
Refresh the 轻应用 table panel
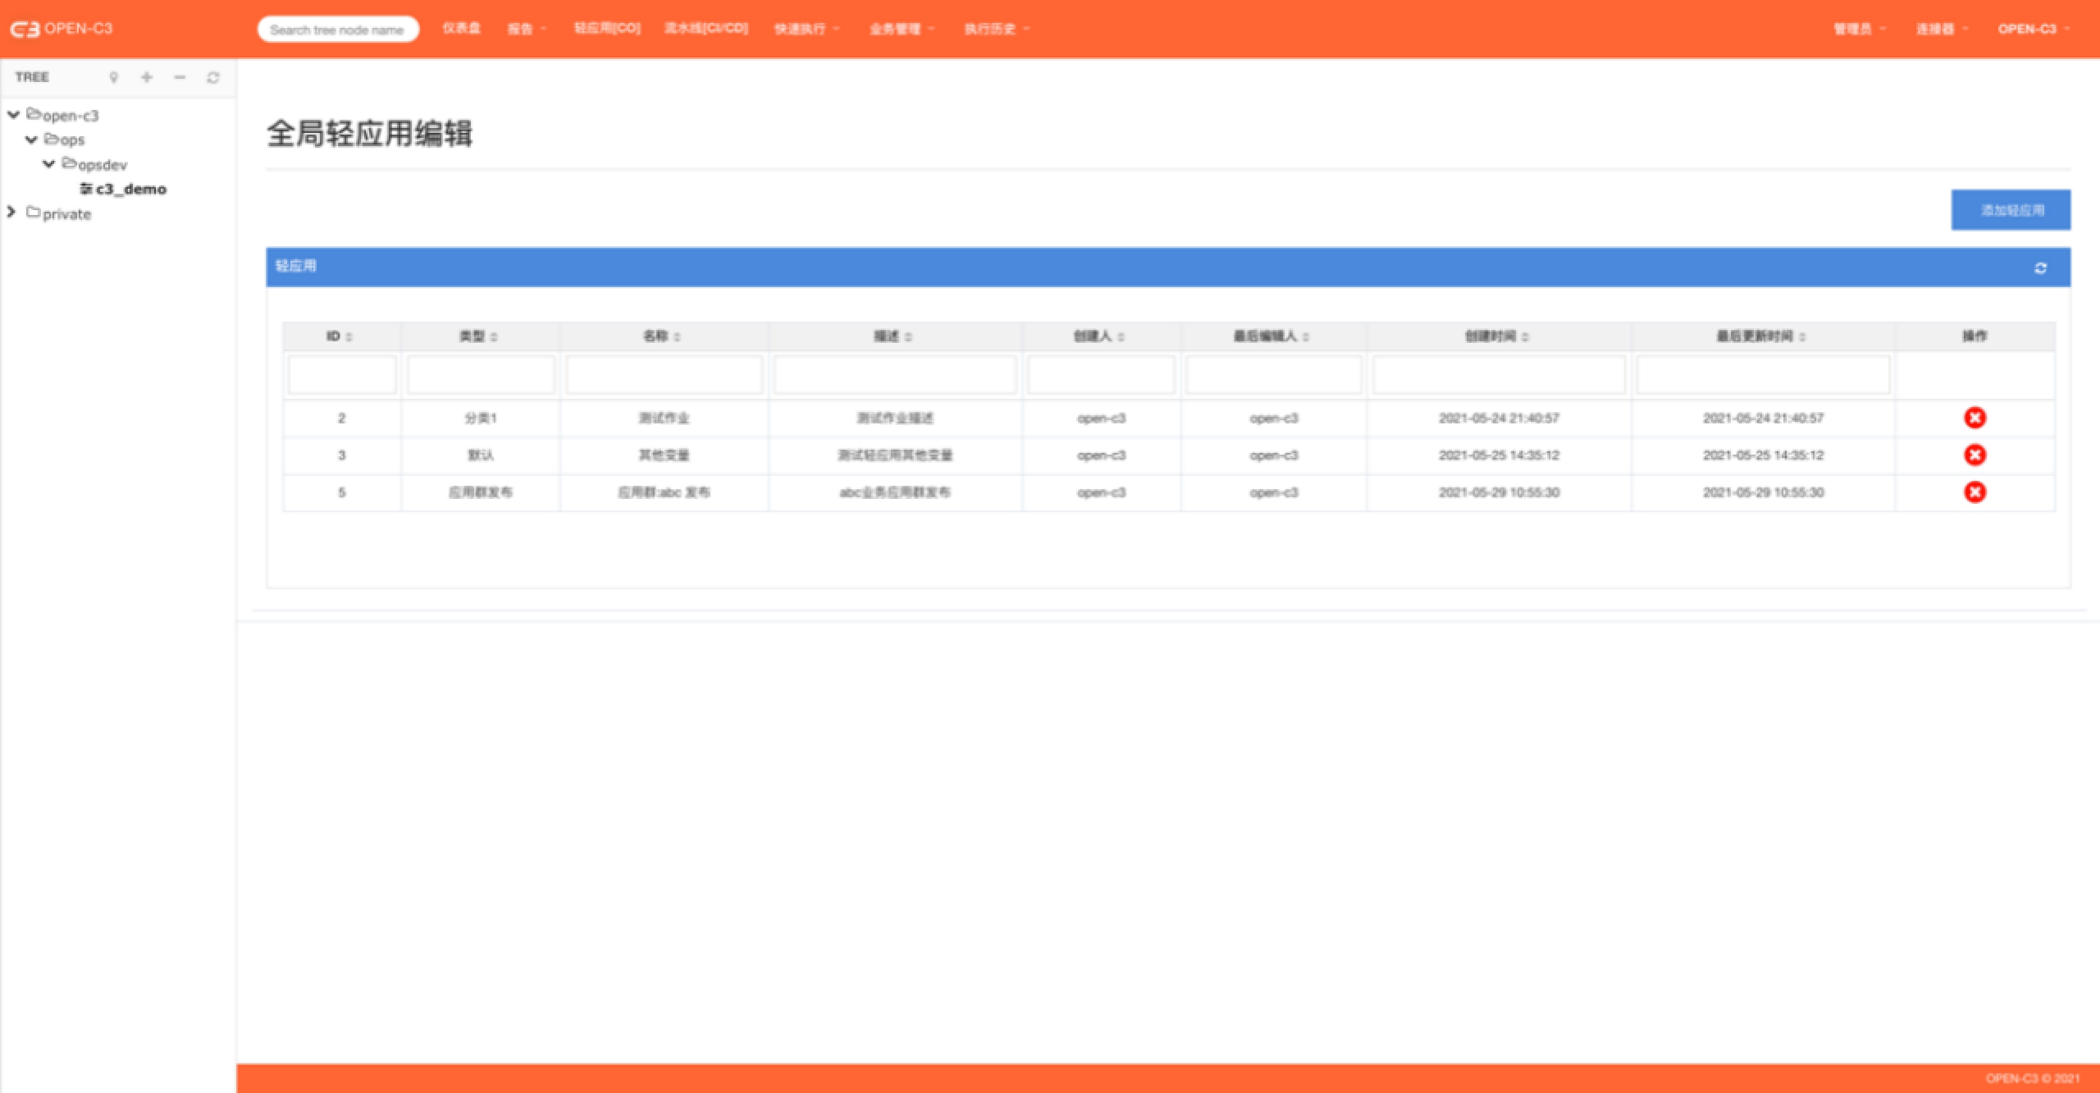tap(2040, 268)
